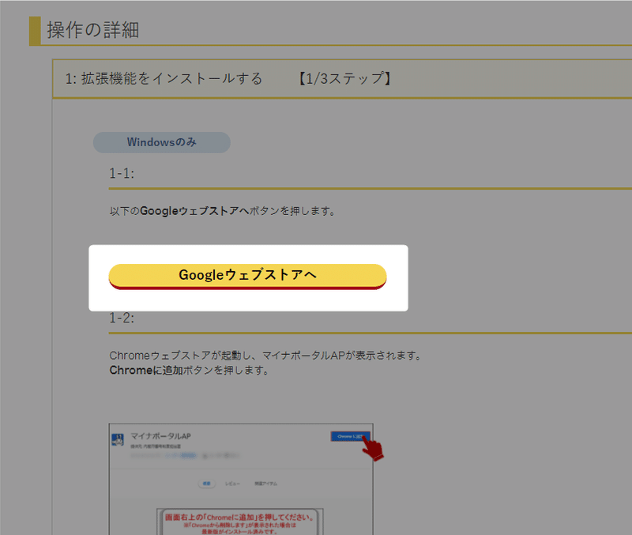This screenshot has height=535, width=632.
Task: Click the 操作の詳細 heading
Action: 92,30
